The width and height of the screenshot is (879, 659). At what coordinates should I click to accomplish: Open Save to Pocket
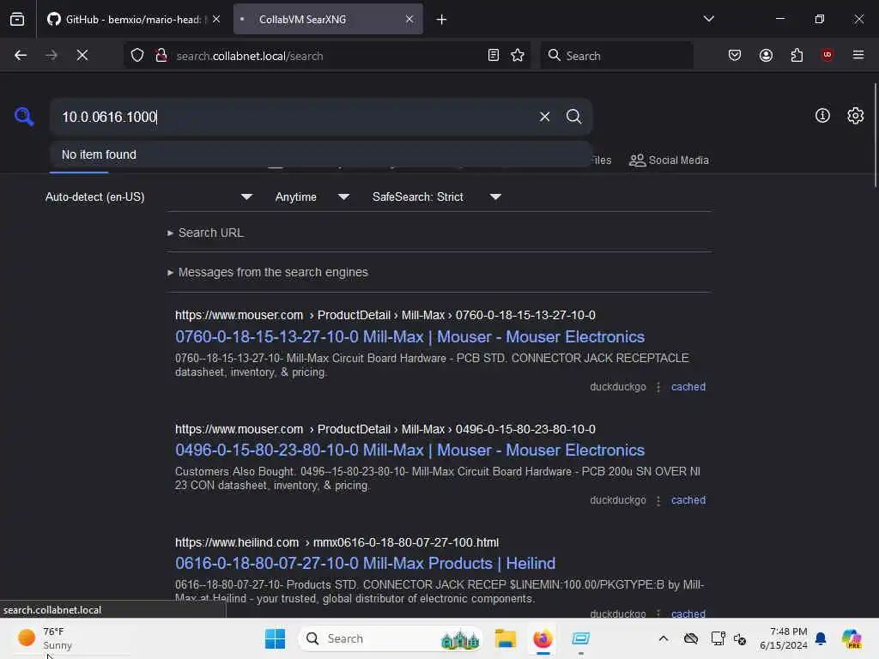[x=735, y=55]
